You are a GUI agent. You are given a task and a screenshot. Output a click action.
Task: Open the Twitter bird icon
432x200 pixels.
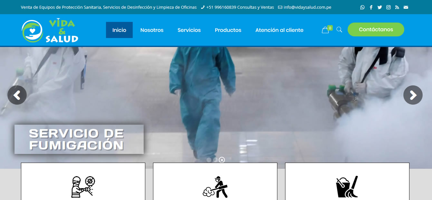pyautogui.click(x=380, y=7)
